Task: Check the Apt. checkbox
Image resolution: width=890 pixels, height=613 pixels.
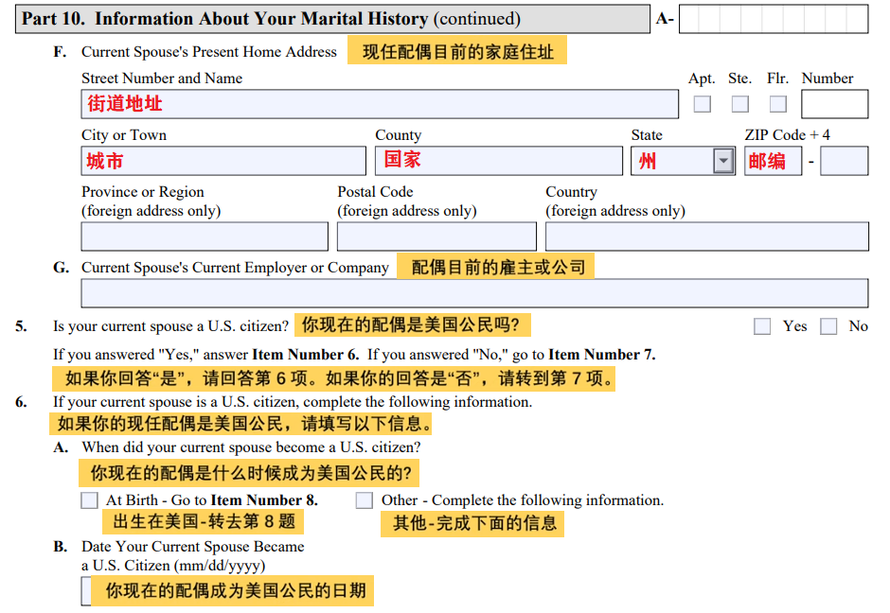Action: coord(702,104)
